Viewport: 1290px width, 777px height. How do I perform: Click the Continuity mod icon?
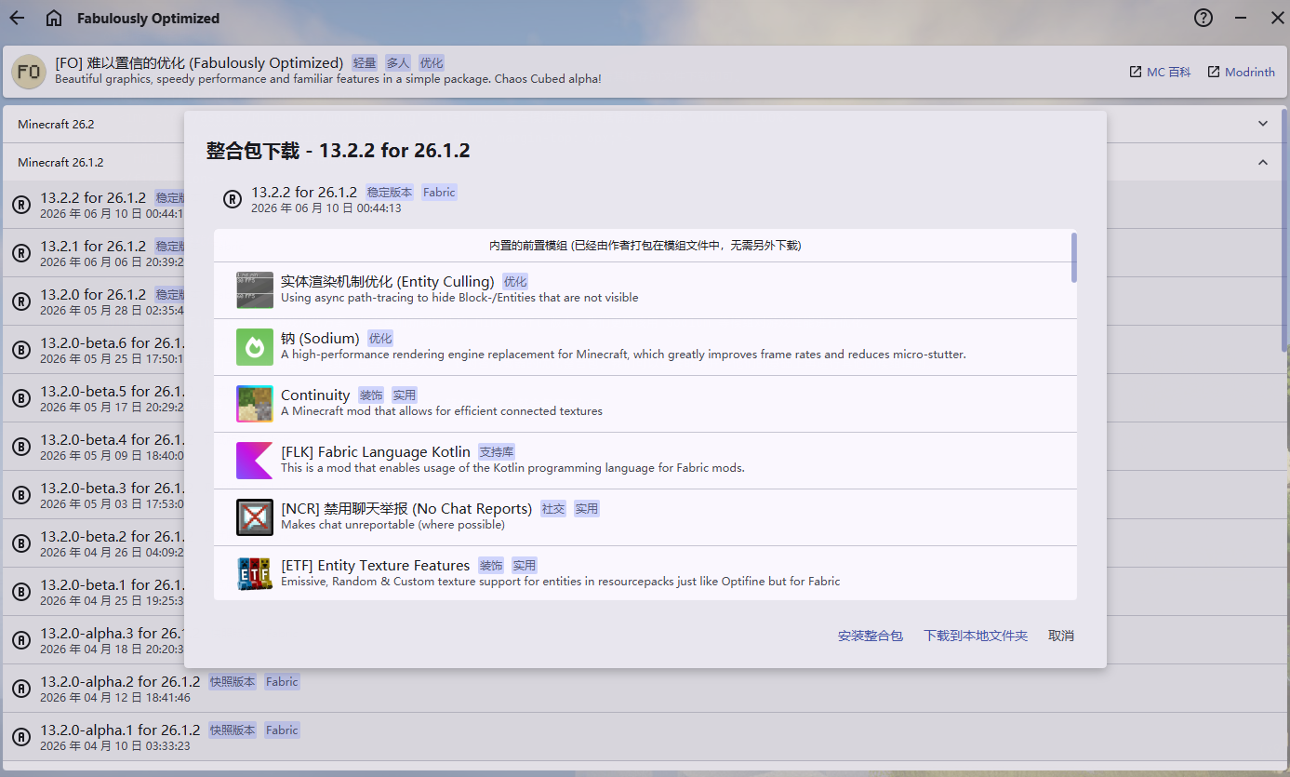(x=255, y=403)
